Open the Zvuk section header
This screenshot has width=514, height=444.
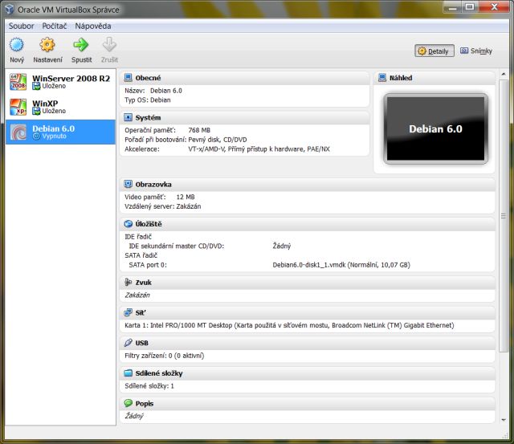tap(308, 283)
